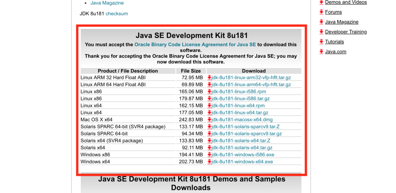Click the 'Product / File Description' column header

128,71
